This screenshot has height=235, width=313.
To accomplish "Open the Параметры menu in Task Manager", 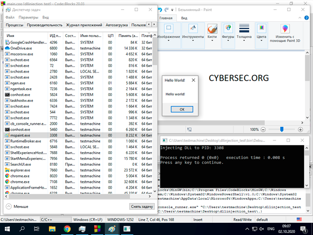I will point(28,18).
